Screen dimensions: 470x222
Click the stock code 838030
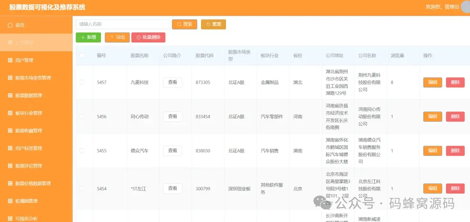(x=203, y=151)
